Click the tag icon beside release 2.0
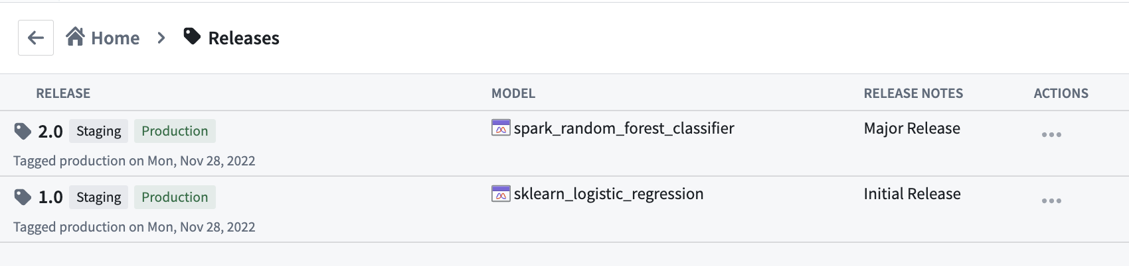This screenshot has height=266, width=1129. click(23, 131)
